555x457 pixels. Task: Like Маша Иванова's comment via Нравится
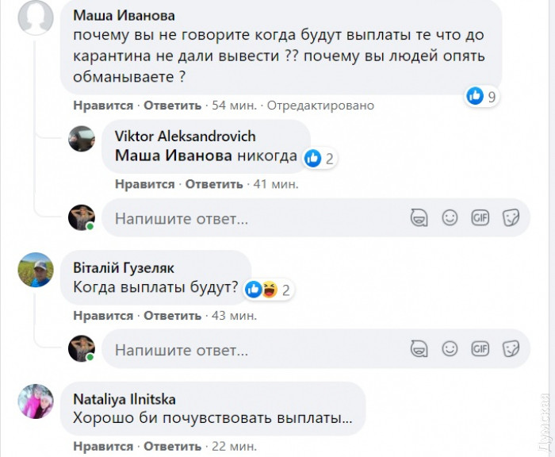[103, 106]
